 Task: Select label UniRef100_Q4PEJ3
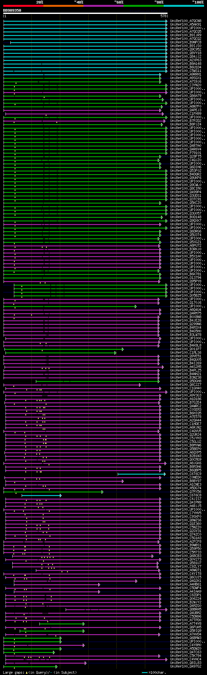tap(186, 110)
